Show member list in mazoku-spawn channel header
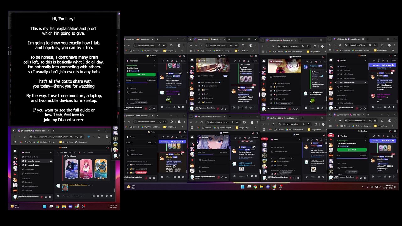Viewport: 402px width, 226px height. [x=84, y=153]
